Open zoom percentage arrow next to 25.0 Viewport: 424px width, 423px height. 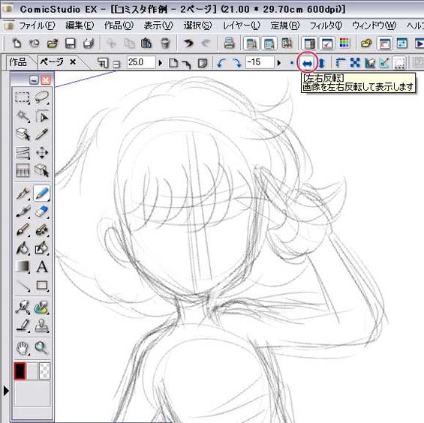tap(161, 63)
